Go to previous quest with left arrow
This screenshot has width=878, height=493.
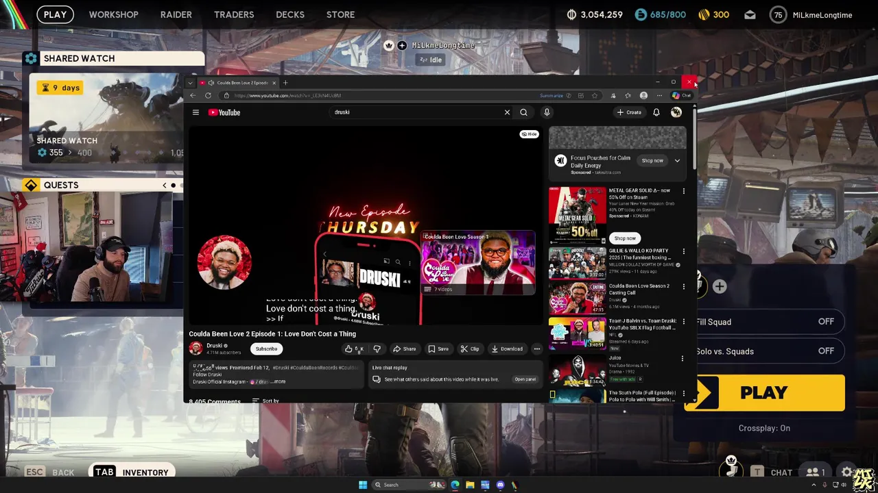tap(164, 186)
